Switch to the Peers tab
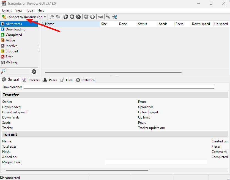This screenshot has width=230, height=180. coord(50,80)
